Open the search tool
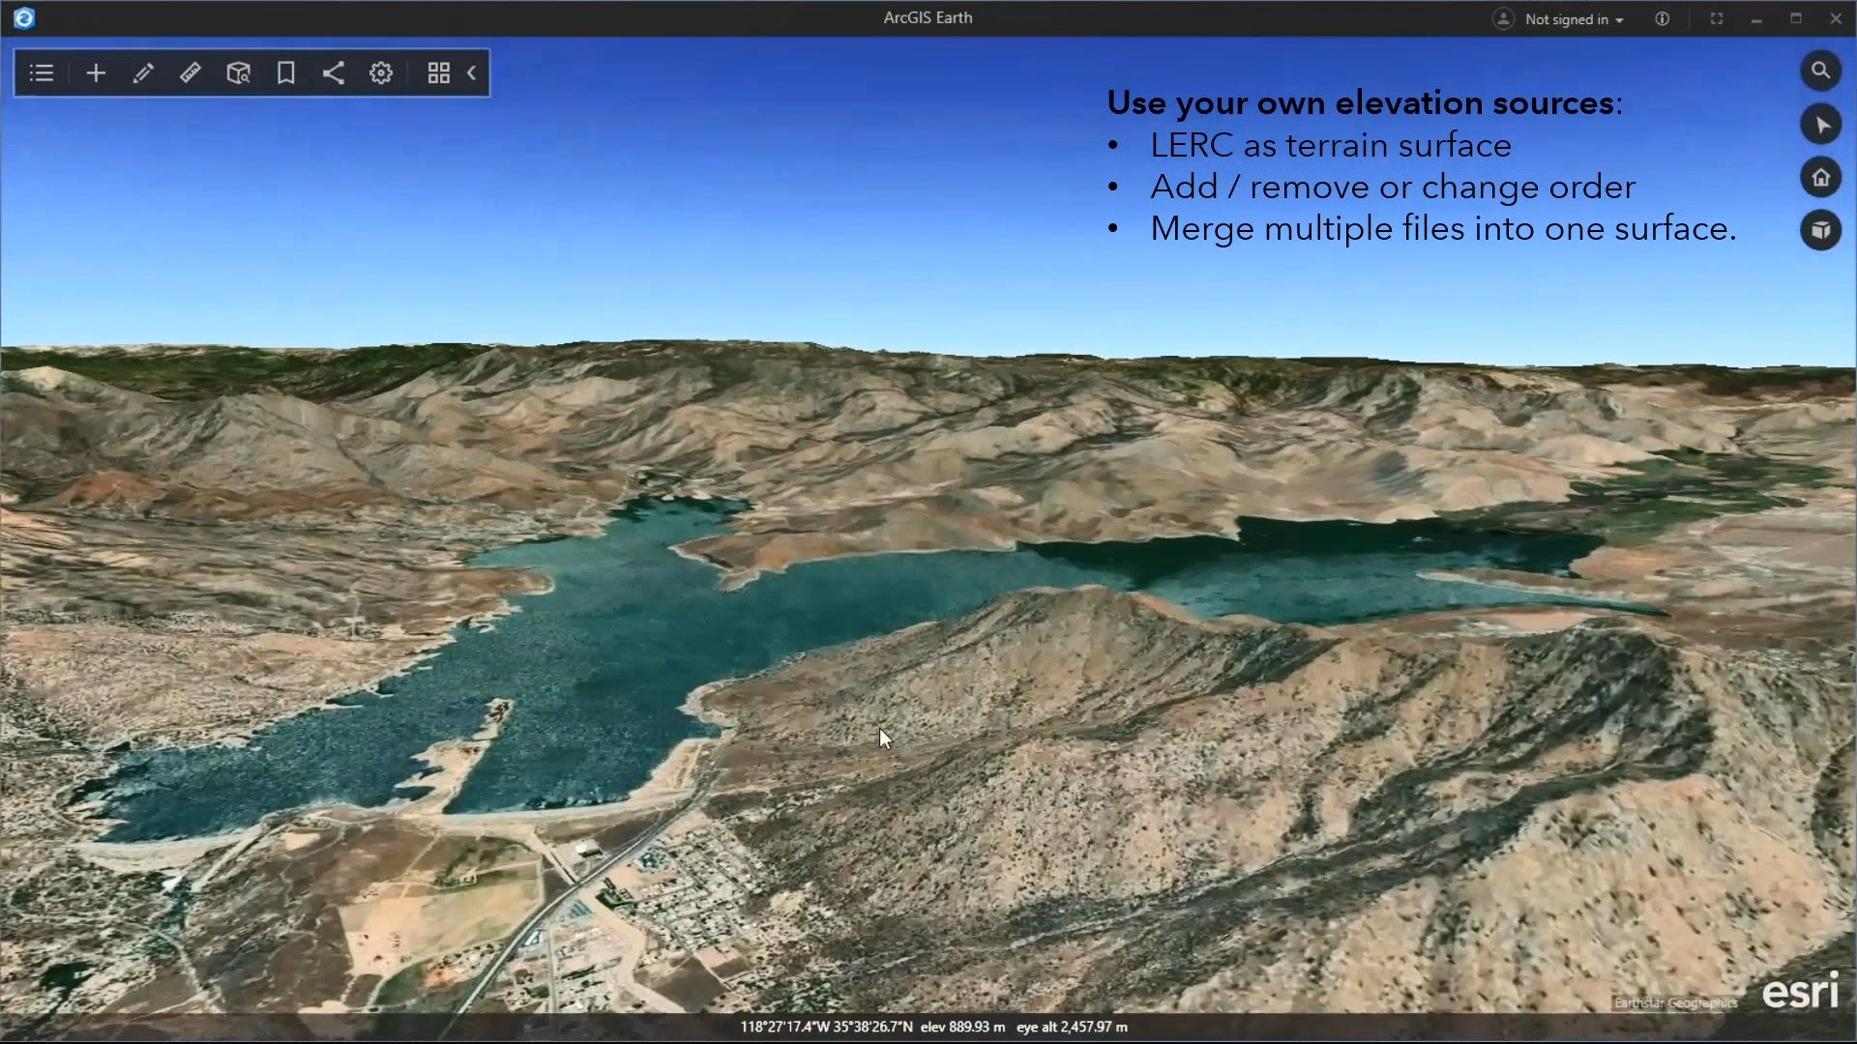 click(x=1820, y=71)
